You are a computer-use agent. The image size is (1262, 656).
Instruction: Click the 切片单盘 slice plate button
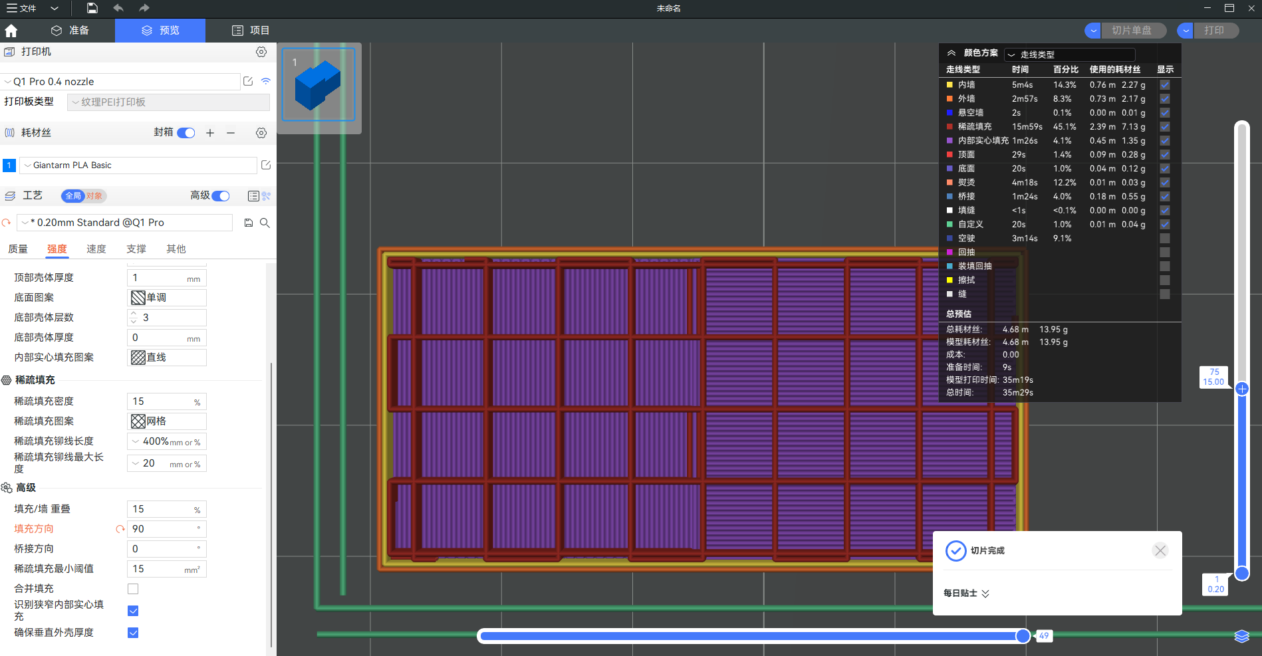[1132, 31]
